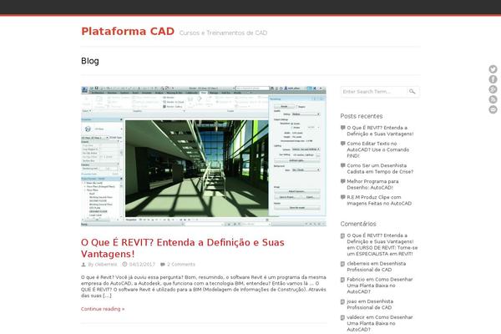
Task: Click the Posts recentes heading
Action: pyautogui.click(x=362, y=116)
